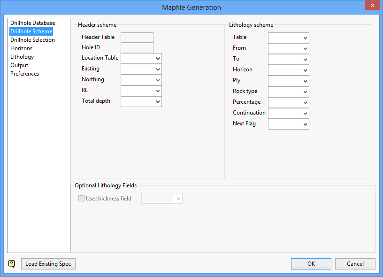Select Preferences in the left list
Viewport: 383px width, 277px height.
(x=24, y=74)
